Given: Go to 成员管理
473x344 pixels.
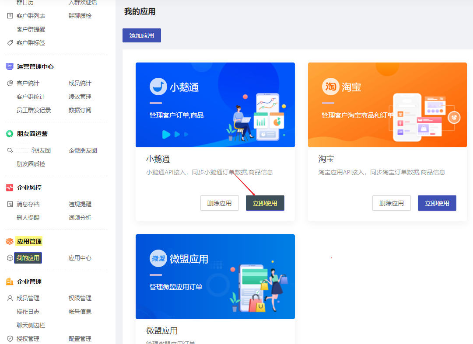Looking at the screenshot, I should click(28, 298).
